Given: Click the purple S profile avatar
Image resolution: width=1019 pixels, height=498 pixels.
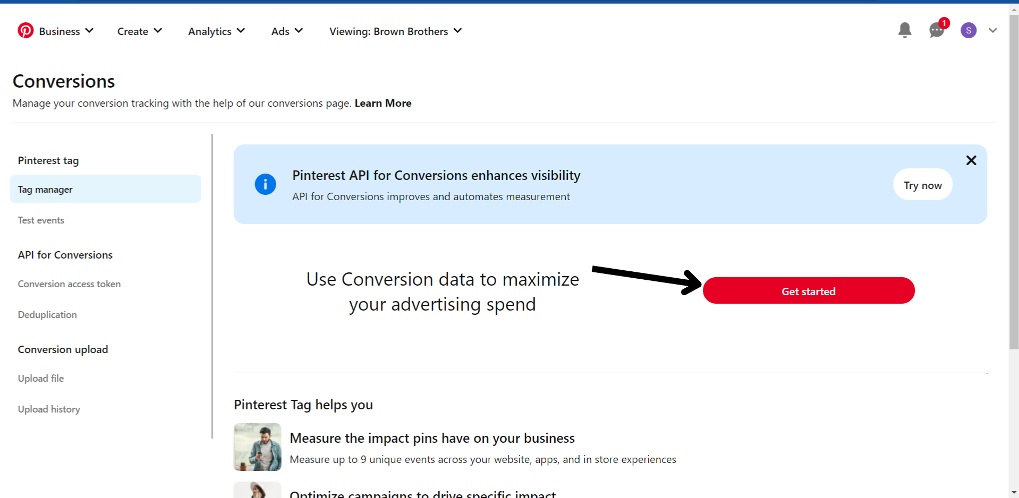Looking at the screenshot, I should (969, 30).
